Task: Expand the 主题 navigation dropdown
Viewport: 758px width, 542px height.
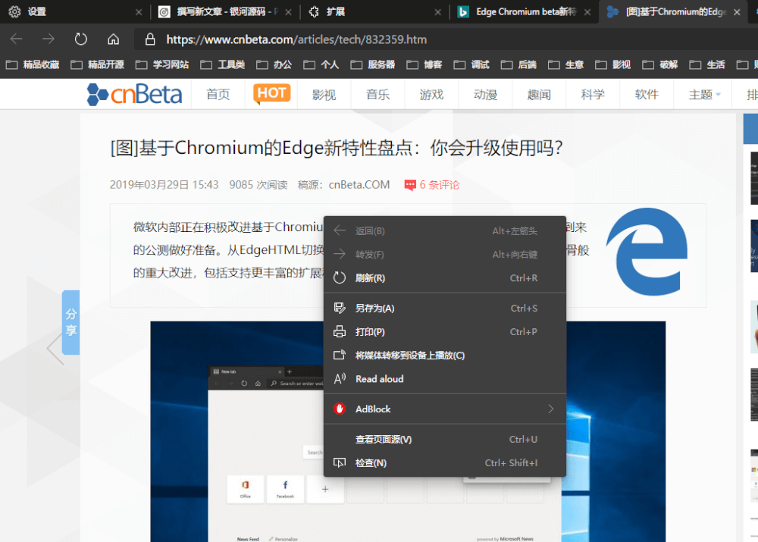Action: [704, 95]
